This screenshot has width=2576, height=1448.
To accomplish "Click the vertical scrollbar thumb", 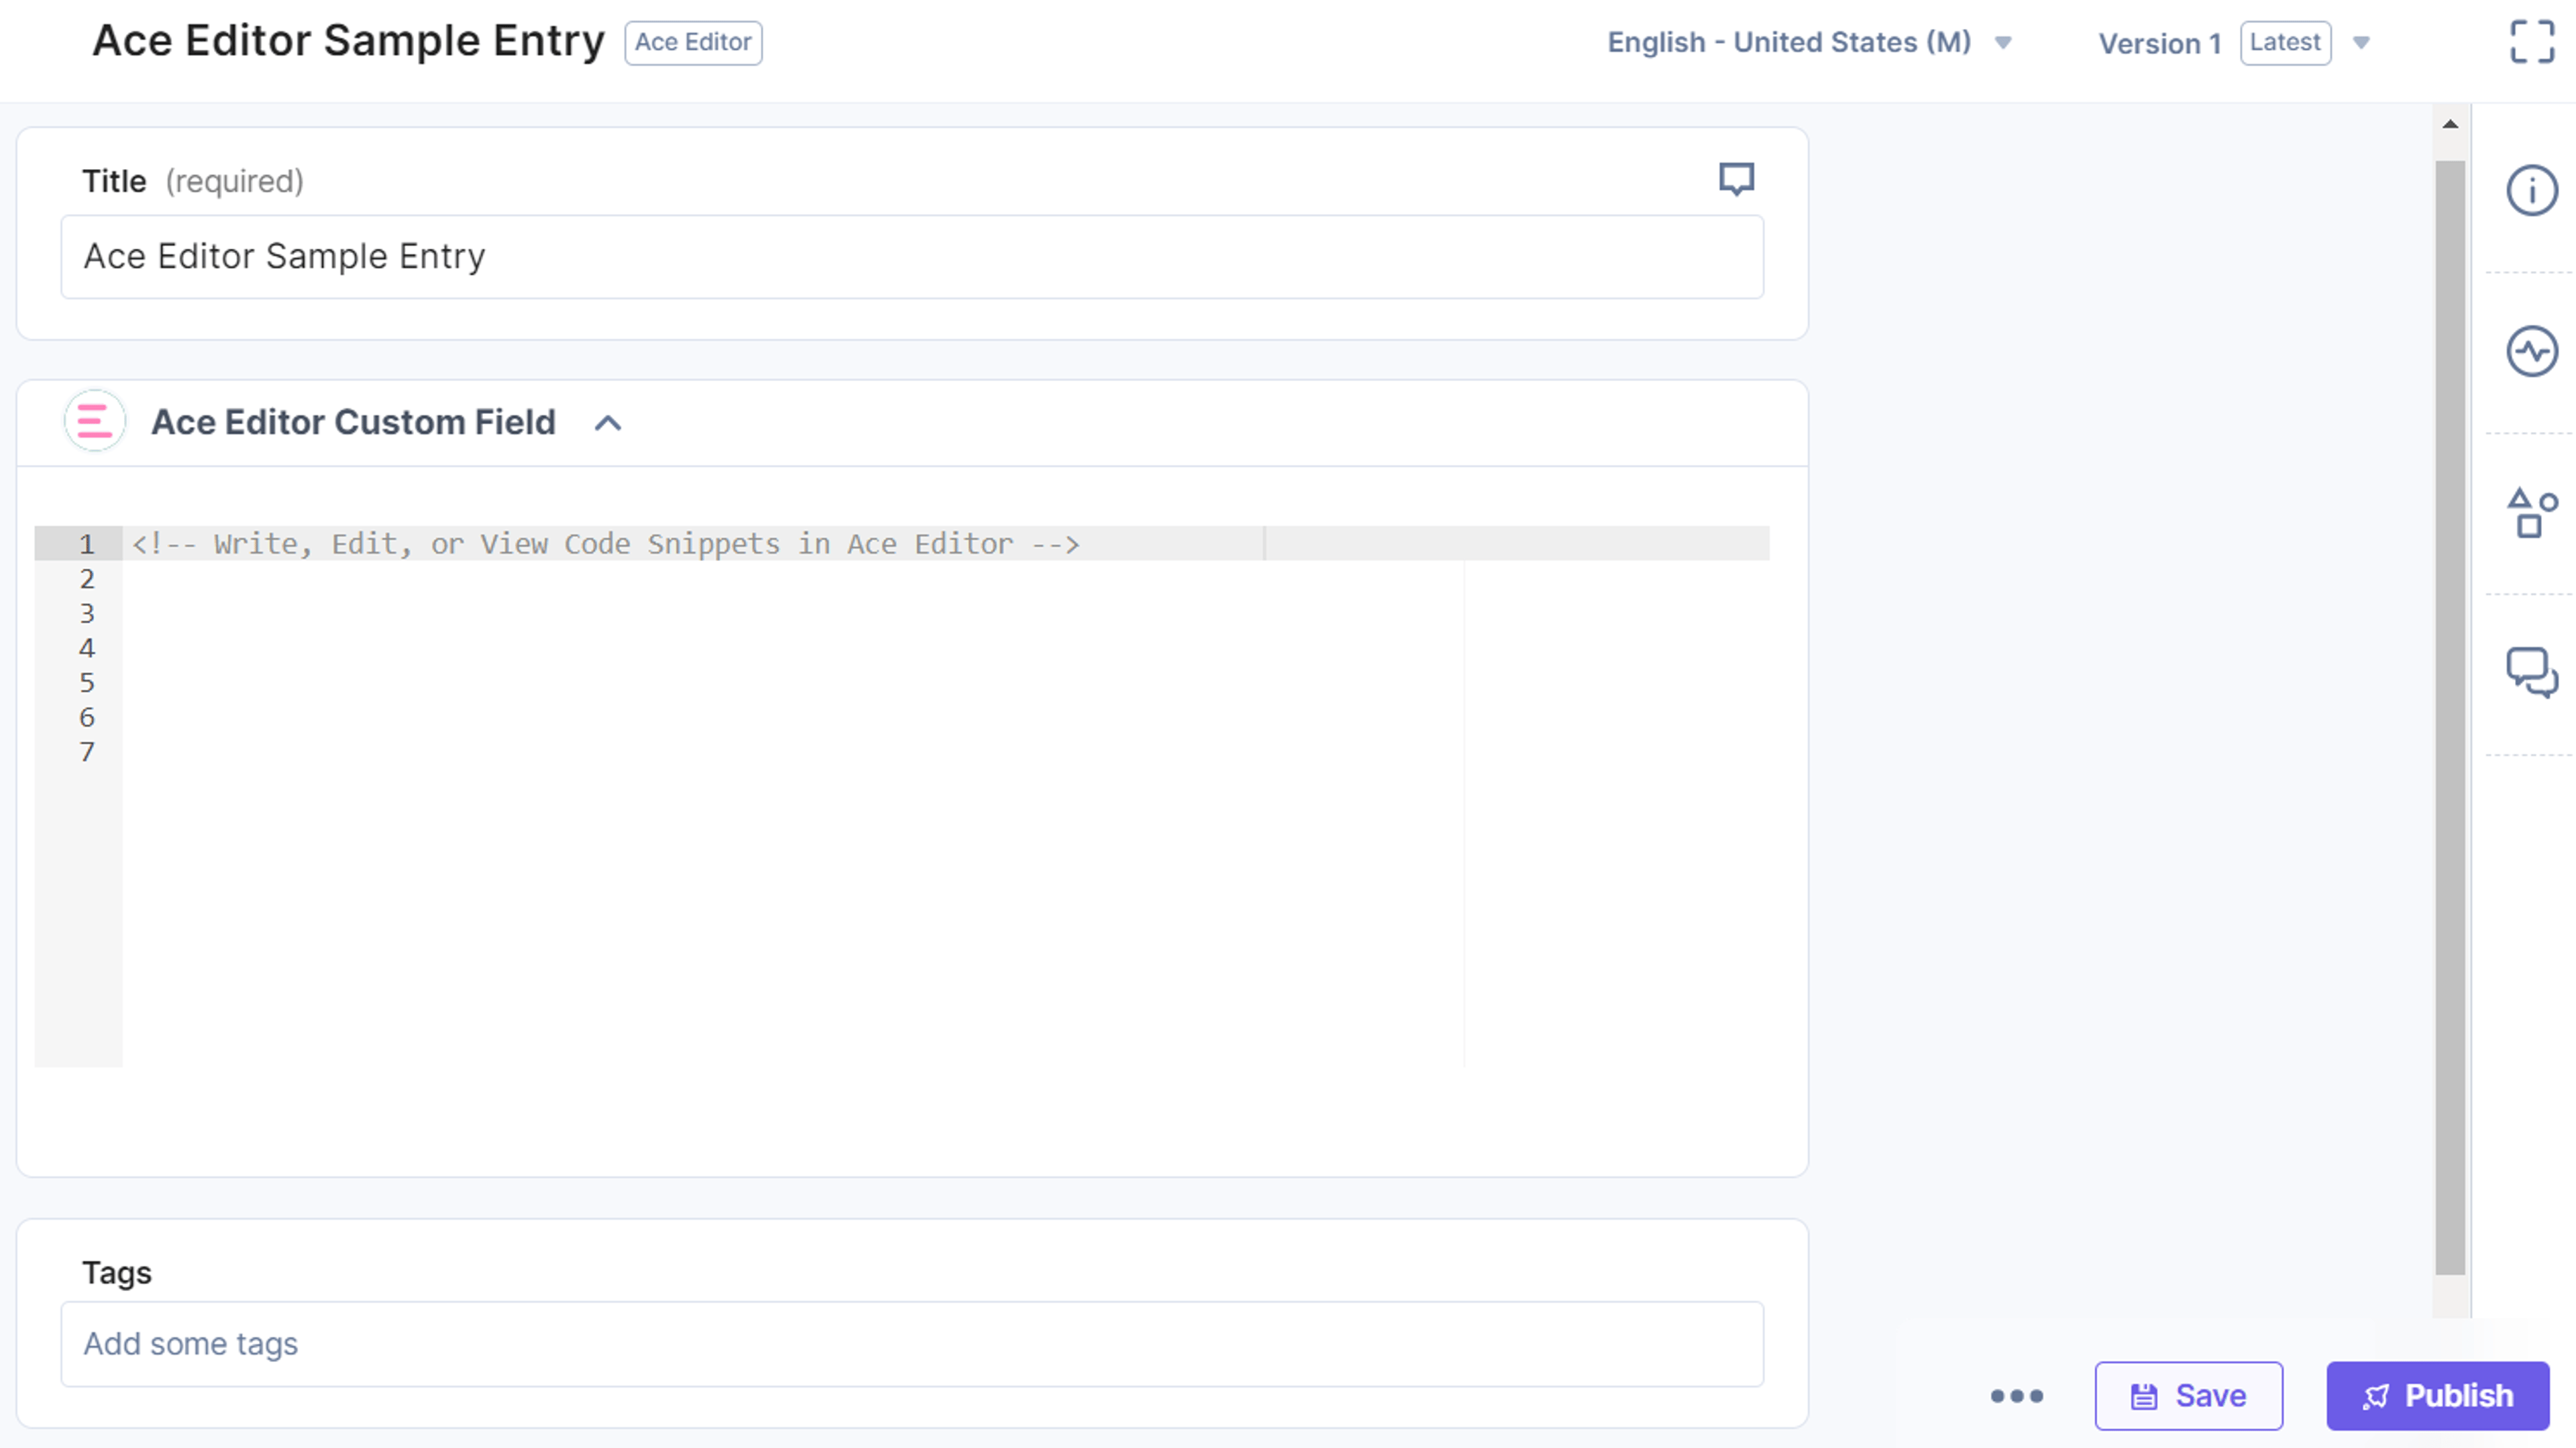I will pyautogui.click(x=2450, y=717).
